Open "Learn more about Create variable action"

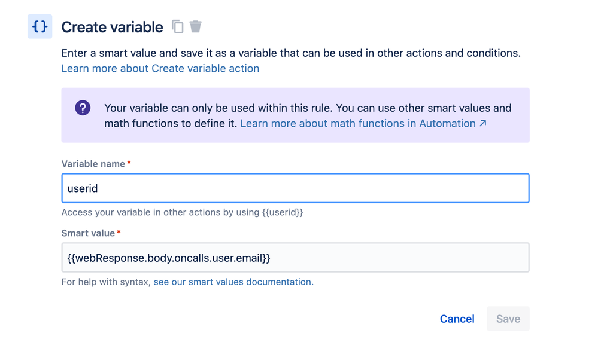coord(160,69)
